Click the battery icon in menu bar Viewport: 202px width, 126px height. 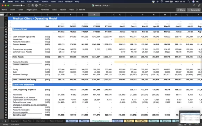click(171, 2)
